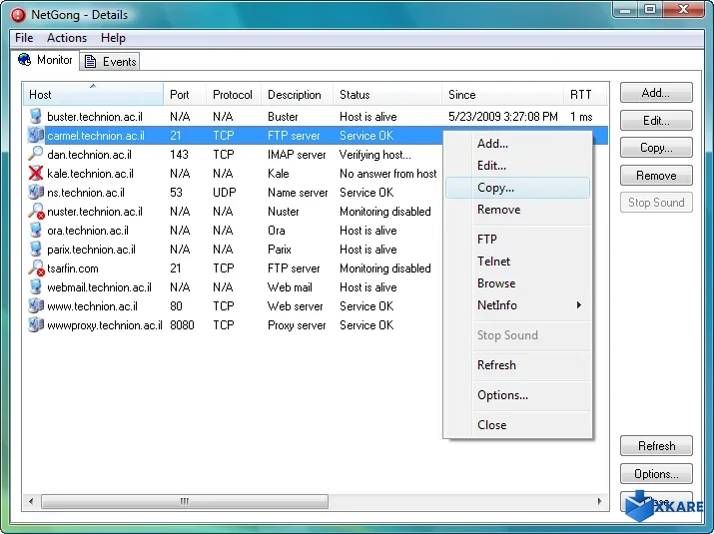Click the Options... button on the right
The height and width of the screenshot is (534, 714).
[x=656, y=474]
